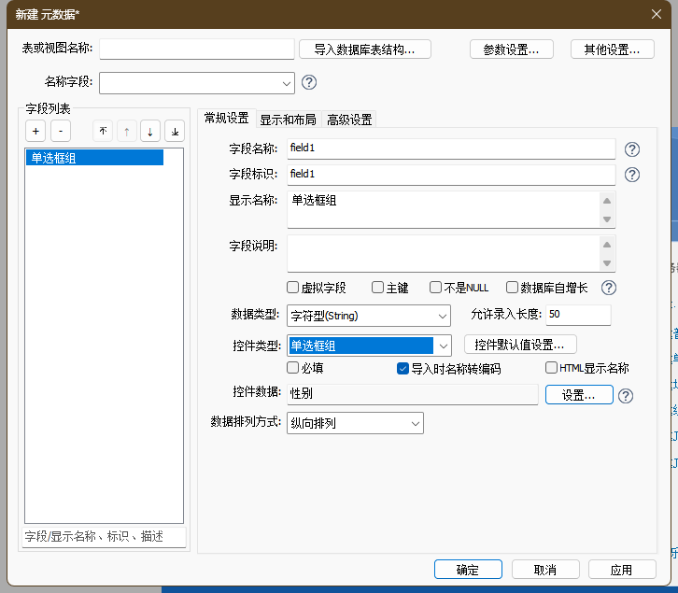Click the add field (+) button

tap(35, 132)
